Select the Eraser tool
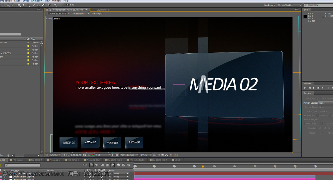333x180 pixels. [43, 5]
